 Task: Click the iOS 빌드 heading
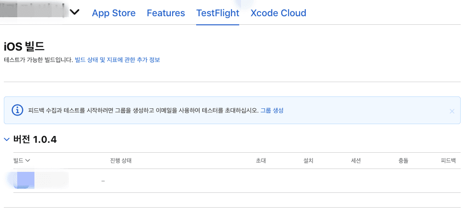tap(24, 47)
